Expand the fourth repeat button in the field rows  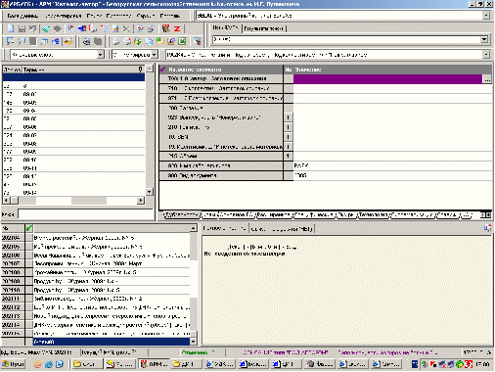click(x=288, y=147)
